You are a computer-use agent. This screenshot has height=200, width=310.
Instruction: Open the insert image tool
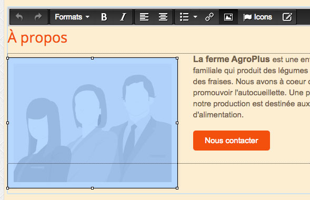pyautogui.click(x=228, y=17)
